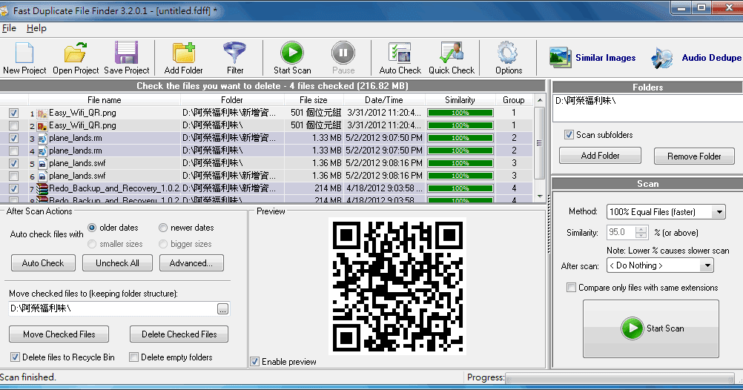Viewport: 743px width, 390px height.
Task: Sort by the File size column header
Action: point(313,100)
